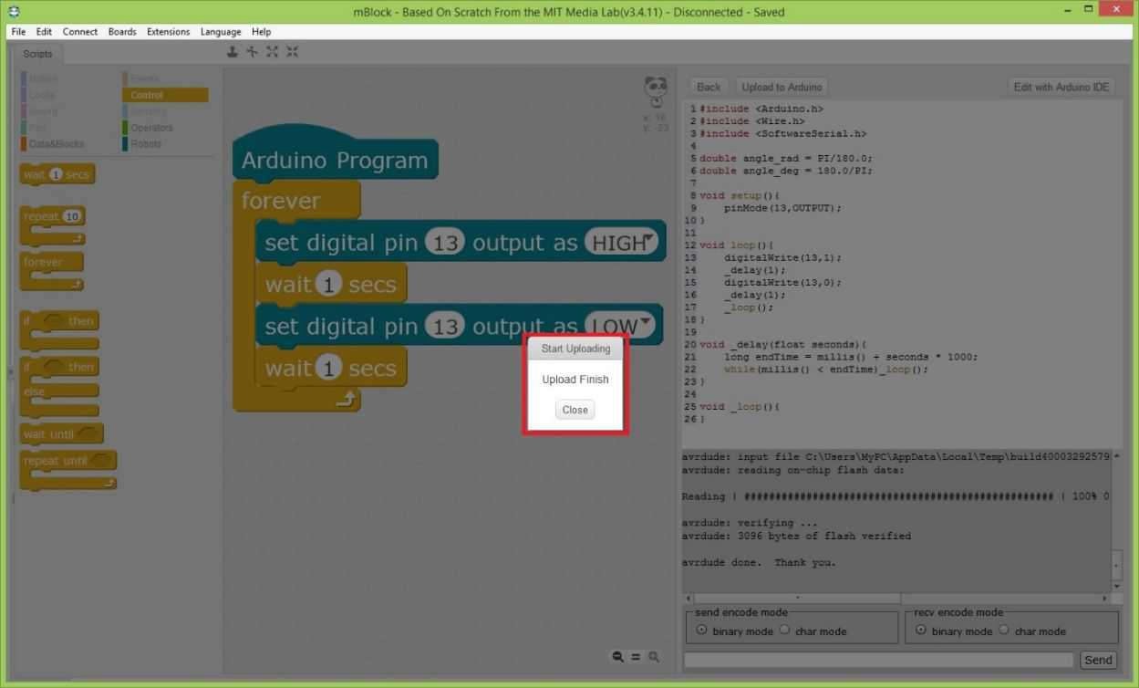
Task: Select char mode for send encoding
Action: (x=784, y=630)
